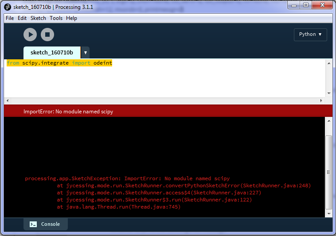Click the SketchRunner.access$4 stack trace line
336x236 pixels.
point(159,193)
